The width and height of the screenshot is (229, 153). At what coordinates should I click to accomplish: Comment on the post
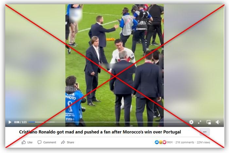click(x=47, y=142)
